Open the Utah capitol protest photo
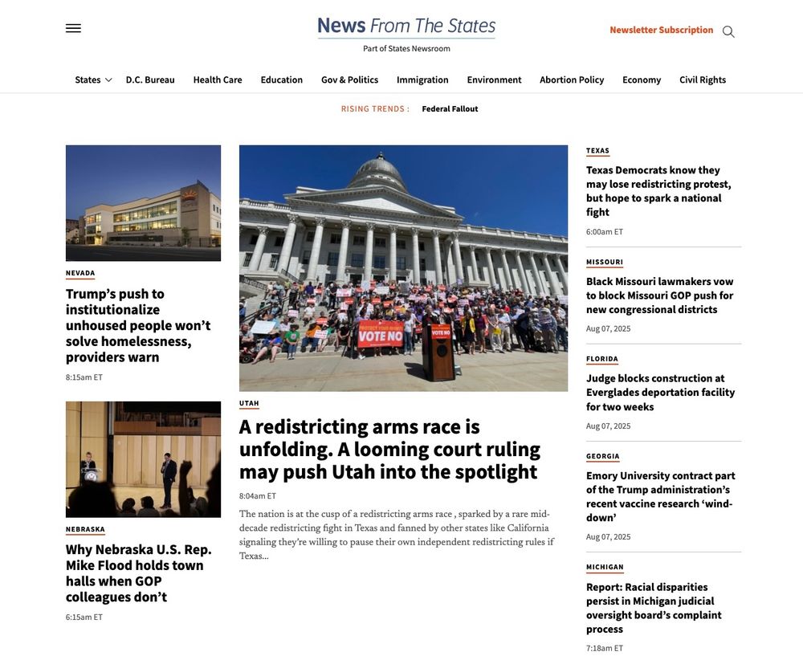Image resolution: width=803 pixels, height=656 pixels. point(404,268)
